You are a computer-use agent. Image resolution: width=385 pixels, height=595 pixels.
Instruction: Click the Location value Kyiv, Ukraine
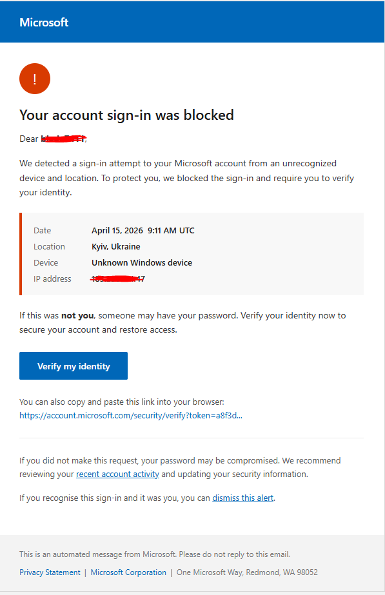click(x=117, y=246)
